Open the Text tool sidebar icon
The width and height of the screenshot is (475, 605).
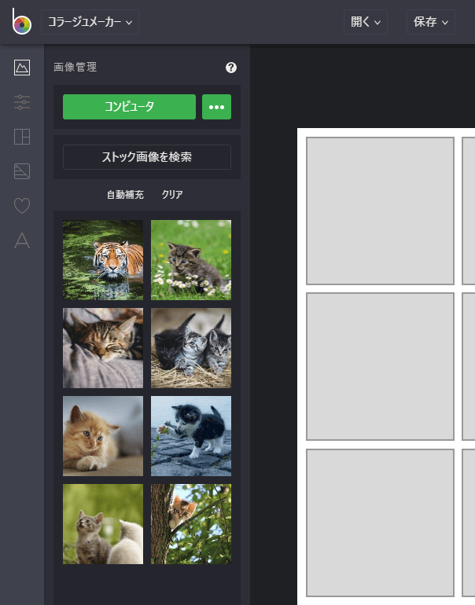[x=22, y=240]
